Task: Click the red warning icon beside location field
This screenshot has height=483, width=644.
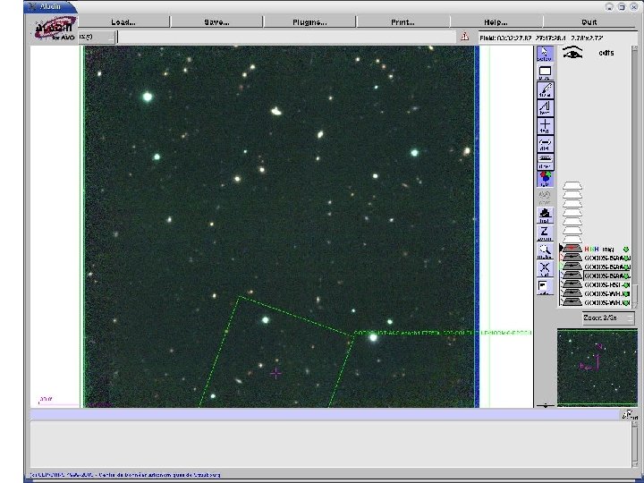Action: click(464, 37)
